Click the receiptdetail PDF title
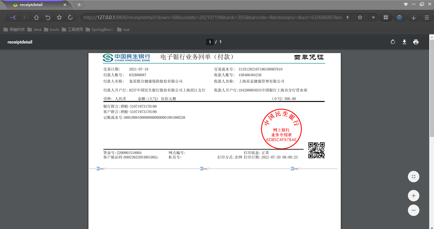This screenshot has height=229, width=434. pos(20,42)
